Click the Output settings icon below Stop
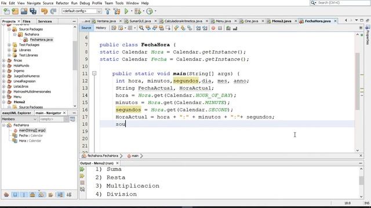371x208 pixels. 82,189
